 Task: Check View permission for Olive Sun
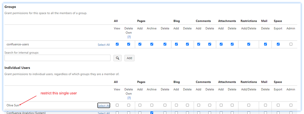(117, 105)
